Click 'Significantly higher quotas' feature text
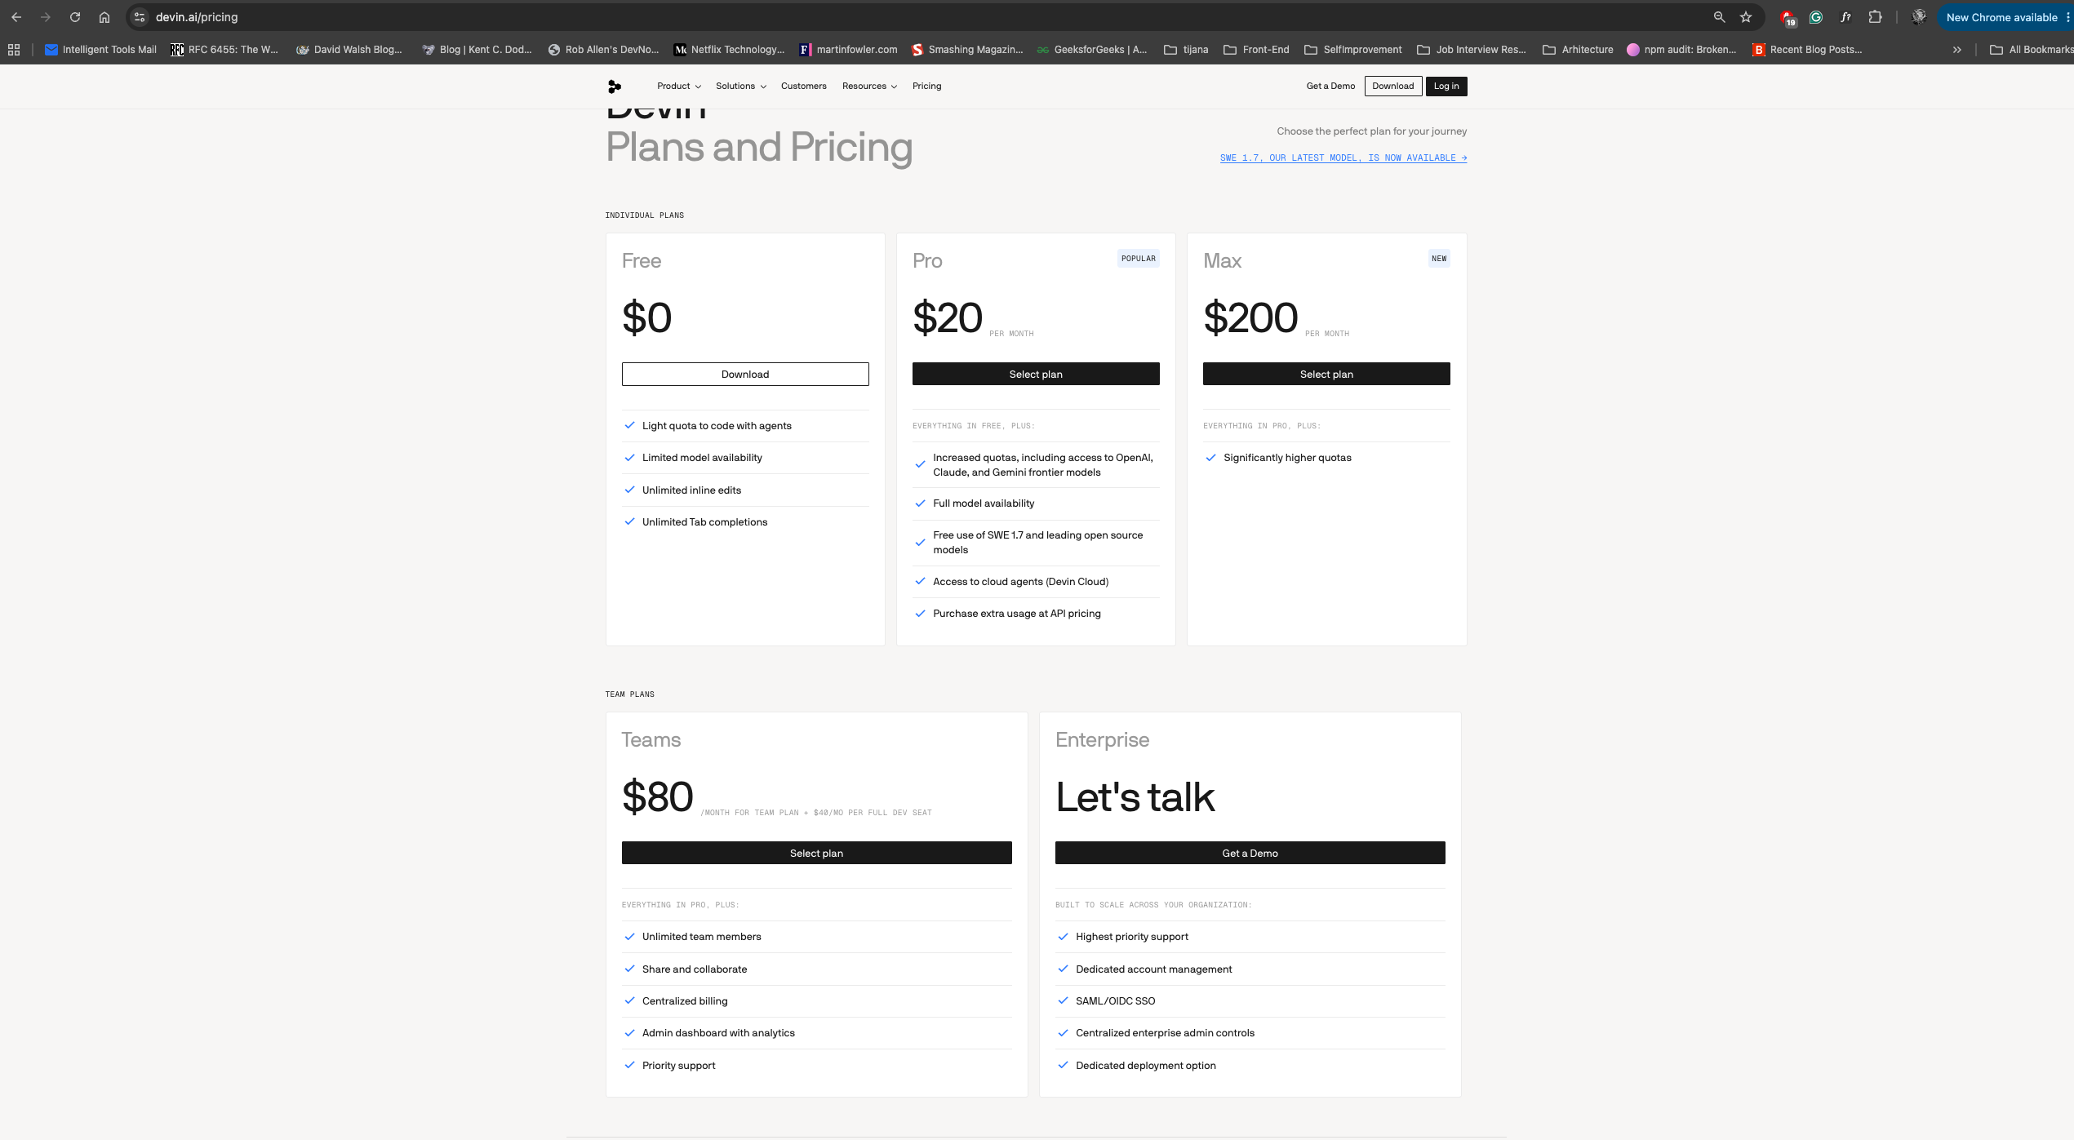 click(x=1287, y=458)
